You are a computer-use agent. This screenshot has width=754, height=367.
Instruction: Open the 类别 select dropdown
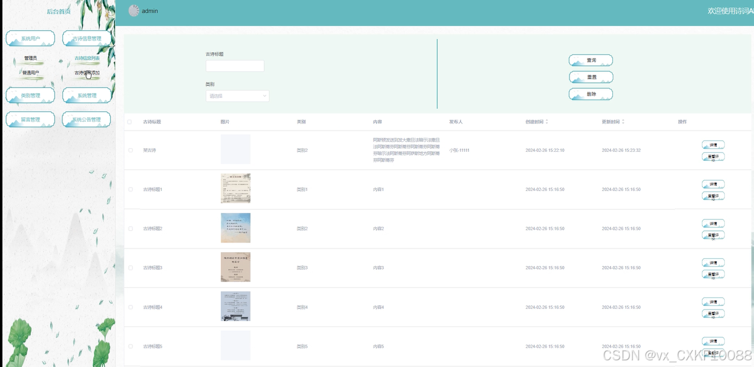237,96
